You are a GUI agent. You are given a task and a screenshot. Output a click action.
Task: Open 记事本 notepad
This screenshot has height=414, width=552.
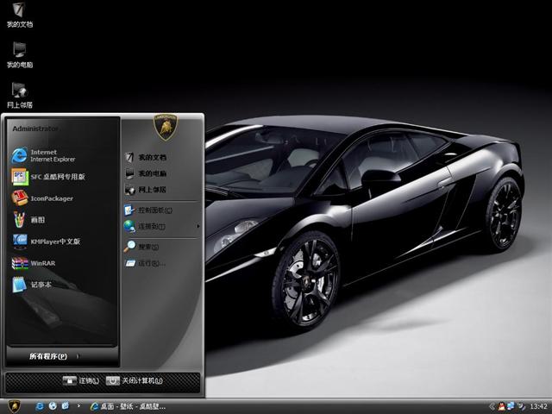(x=41, y=285)
